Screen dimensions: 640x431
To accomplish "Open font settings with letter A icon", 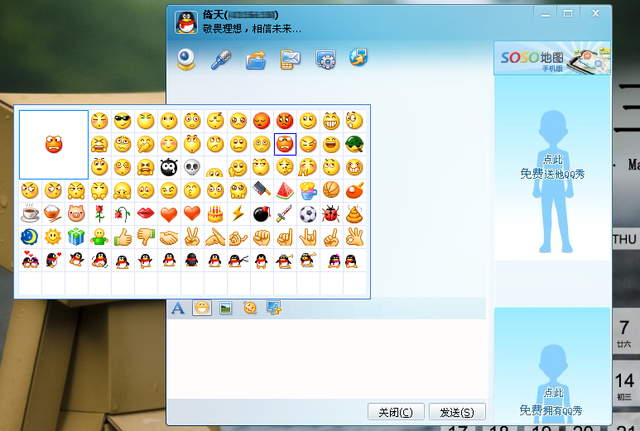I will click(x=178, y=309).
